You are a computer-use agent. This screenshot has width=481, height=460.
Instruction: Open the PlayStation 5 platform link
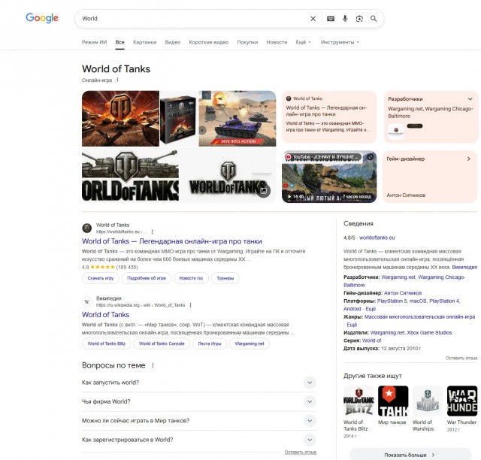tap(392, 301)
